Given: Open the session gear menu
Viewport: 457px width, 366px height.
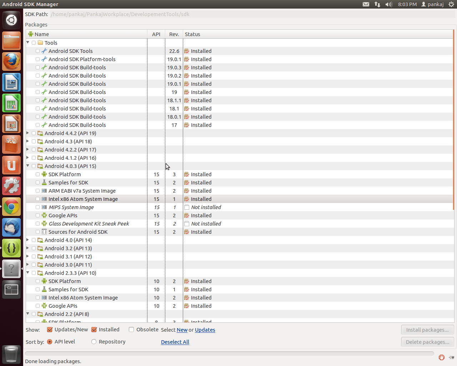Looking at the screenshot, I should pos(451,4).
